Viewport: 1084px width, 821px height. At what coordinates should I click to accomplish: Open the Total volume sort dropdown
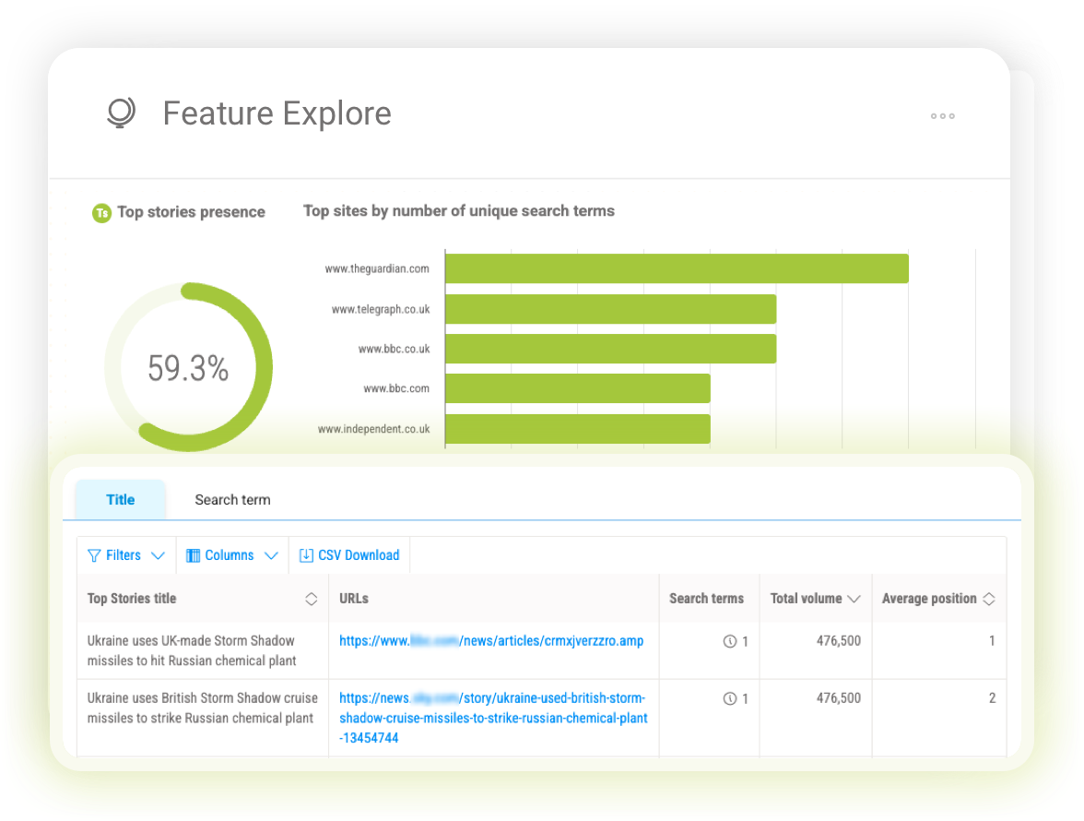pyautogui.click(x=855, y=598)
